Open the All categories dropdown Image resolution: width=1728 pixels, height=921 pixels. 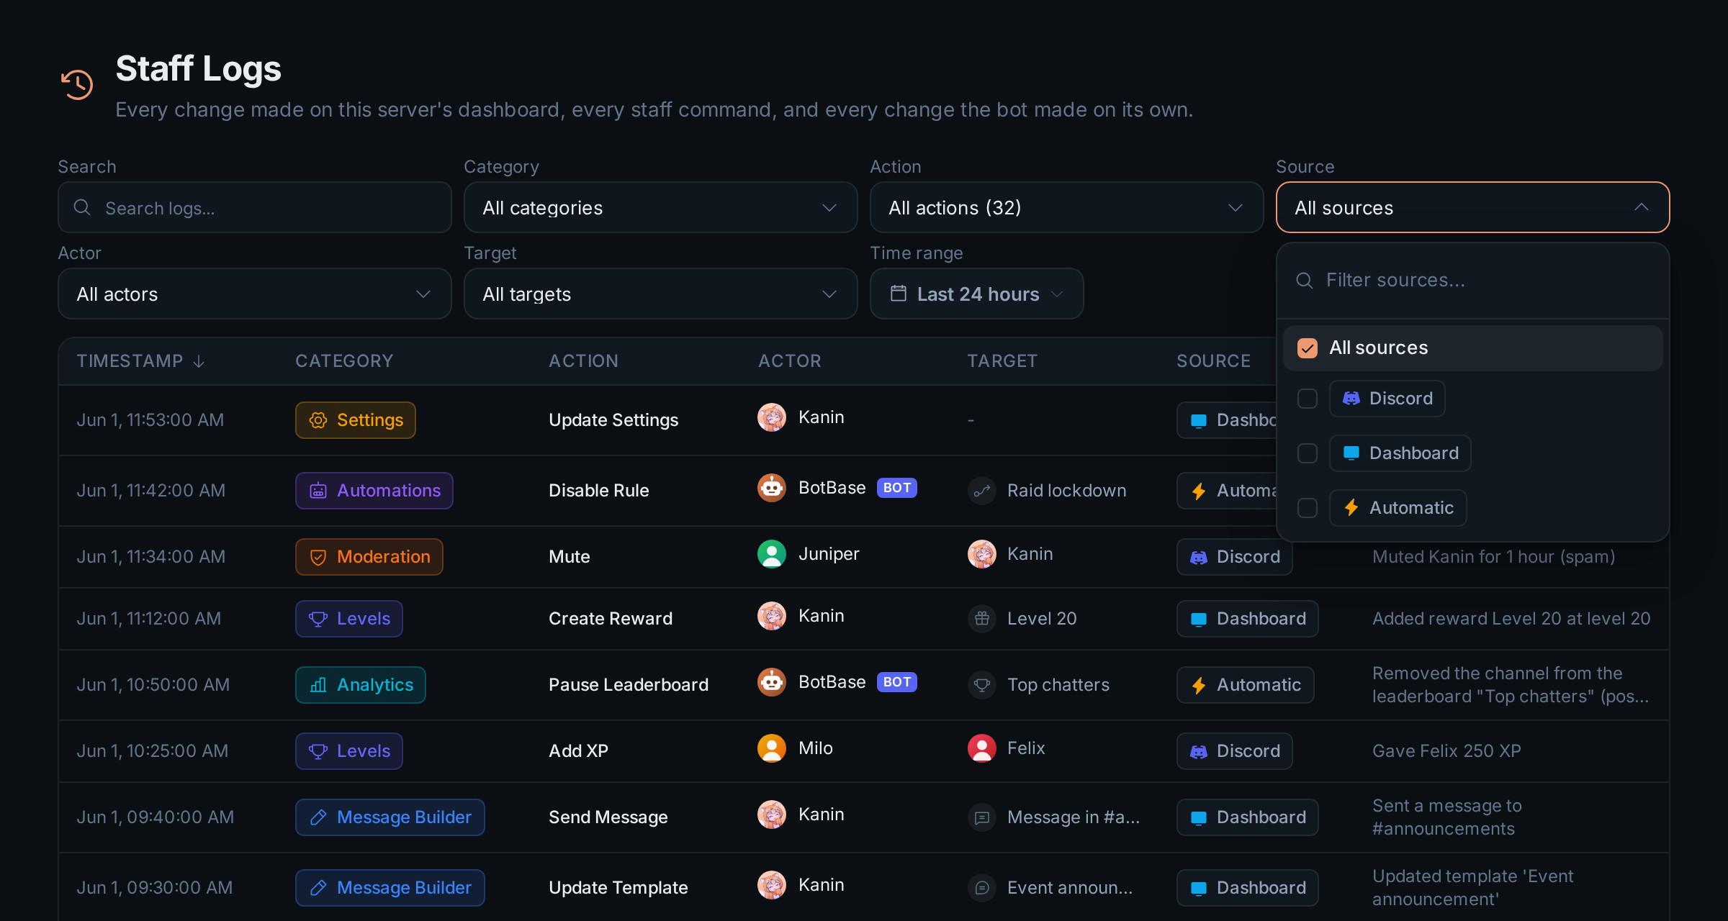pyautogui.click(x=661, y=207)
